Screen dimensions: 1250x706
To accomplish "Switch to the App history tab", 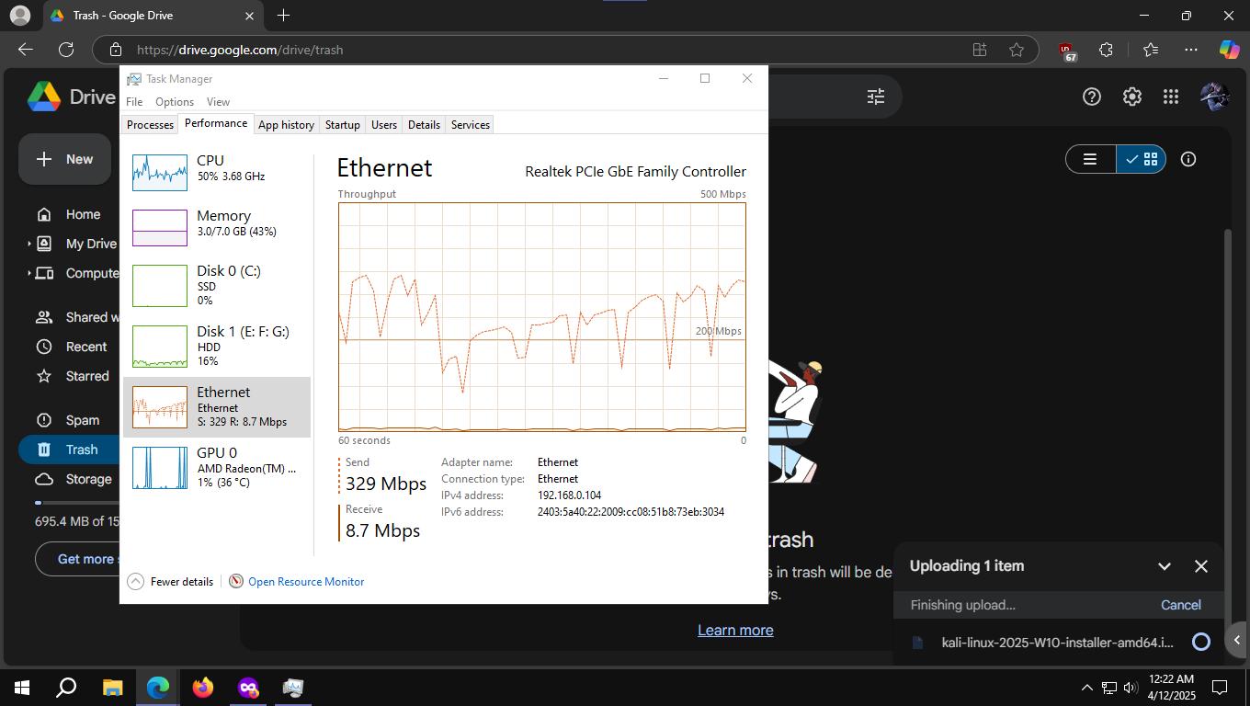I will tap(286, 125).
